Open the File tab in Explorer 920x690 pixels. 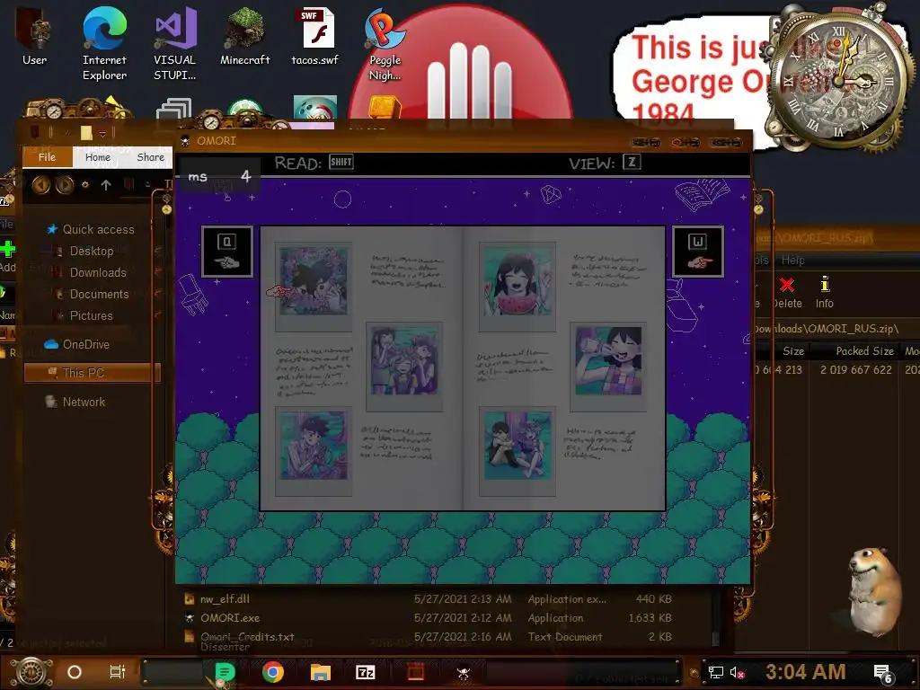point(47,156)
